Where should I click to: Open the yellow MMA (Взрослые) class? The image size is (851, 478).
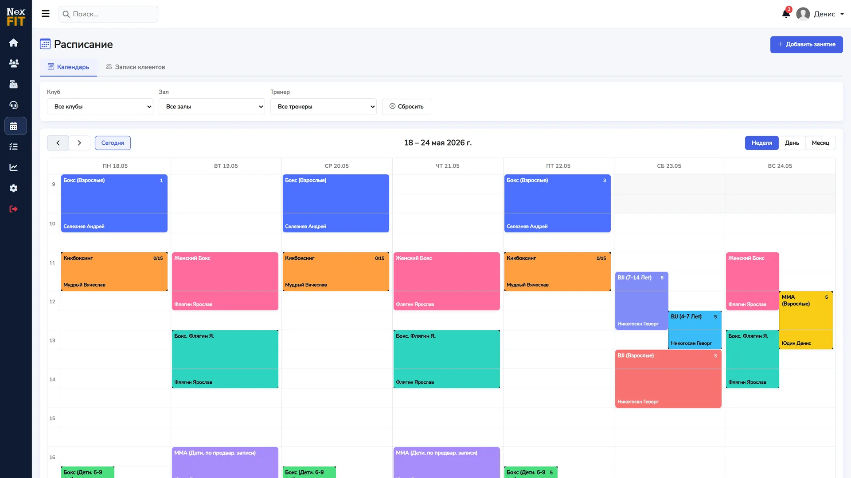[x=806, y=320]
